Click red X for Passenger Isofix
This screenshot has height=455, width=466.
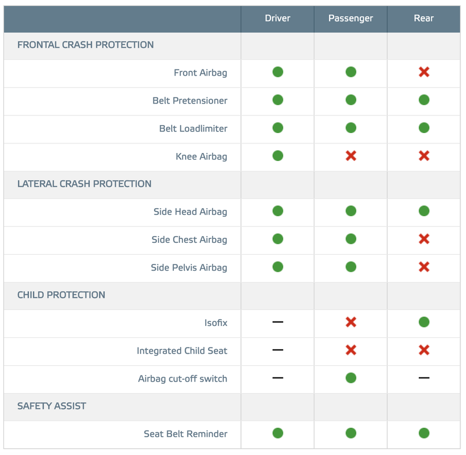click(351, 322)
